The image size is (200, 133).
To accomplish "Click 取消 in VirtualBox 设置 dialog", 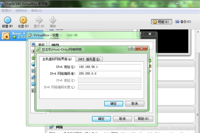I will point(122,119).
